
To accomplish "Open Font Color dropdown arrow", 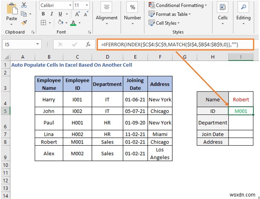I will point(80,23).
